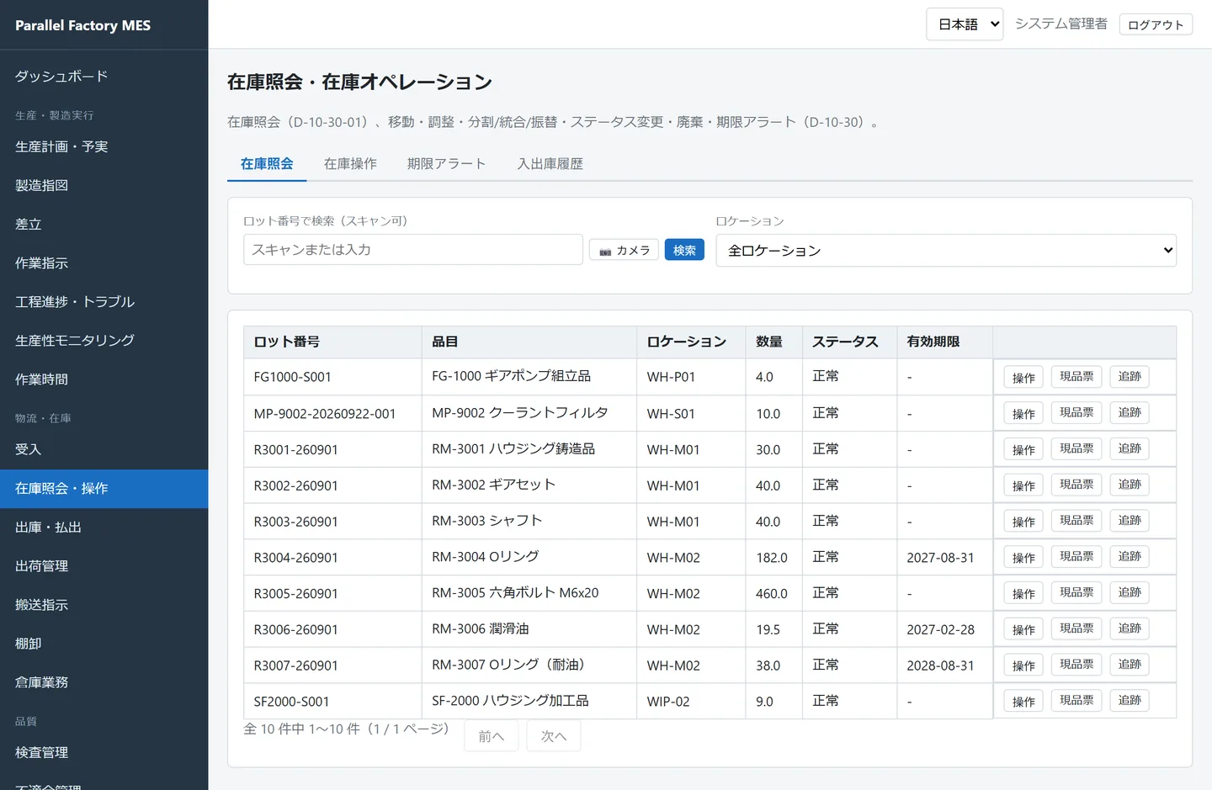Click 追跡 for lot FG1000-S001
This screenshot has width=1212, height=790.
click(x=1130, y=377)
